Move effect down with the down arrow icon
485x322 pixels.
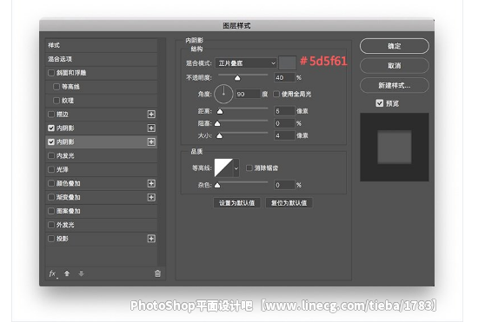coord(81,273)
